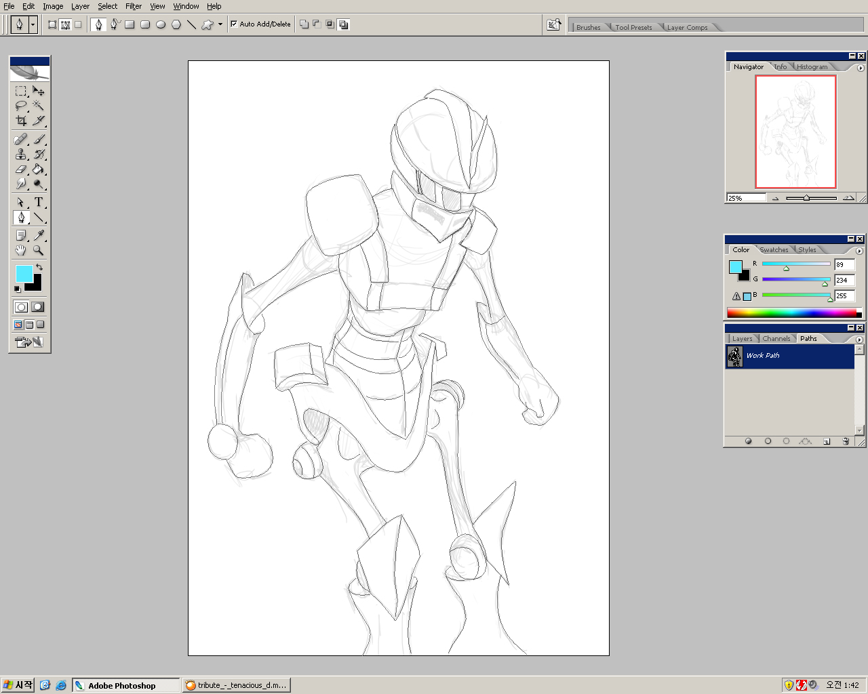Screen dimensions: 868x694
Task: Click the feather logo atop the toolbox
Action: click(30, 73)
